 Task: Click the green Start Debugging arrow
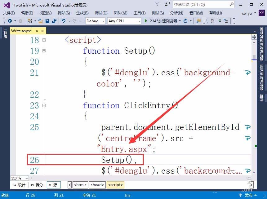pyautogui.click(x=145, y=21)
